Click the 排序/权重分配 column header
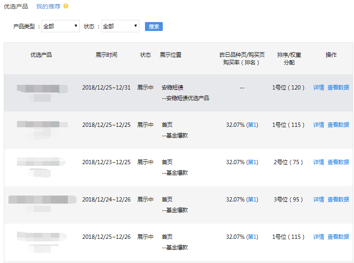 tap(289, 59)
